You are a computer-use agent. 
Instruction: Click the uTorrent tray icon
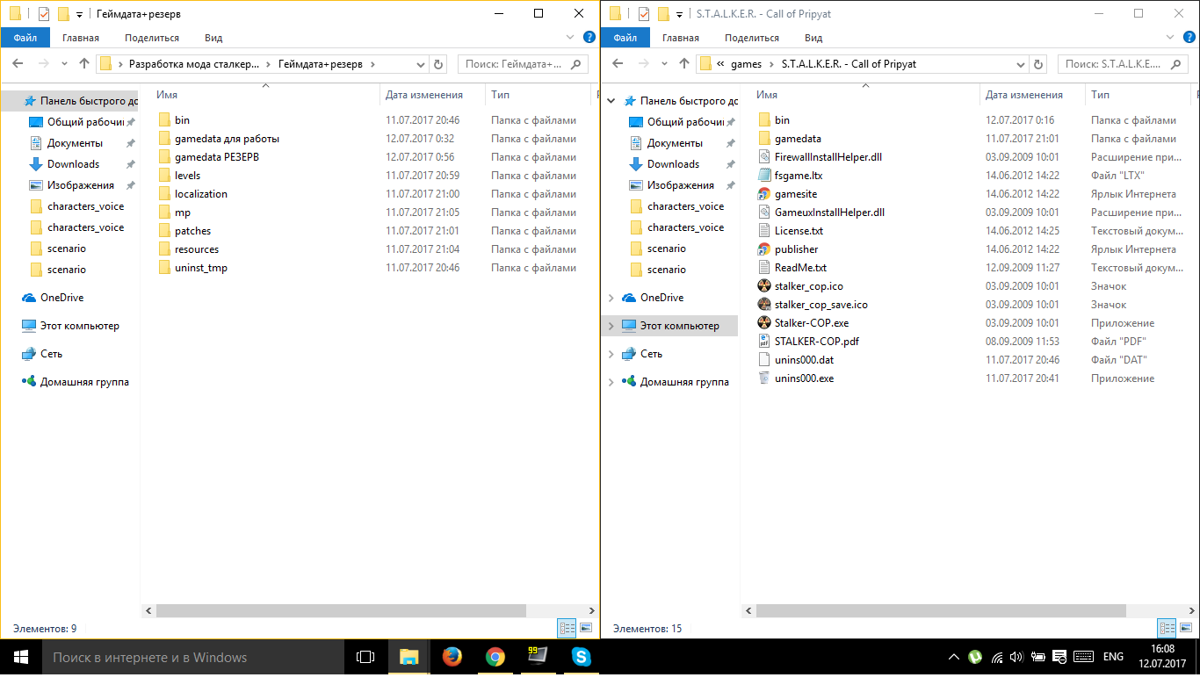[x=975, y=657]
